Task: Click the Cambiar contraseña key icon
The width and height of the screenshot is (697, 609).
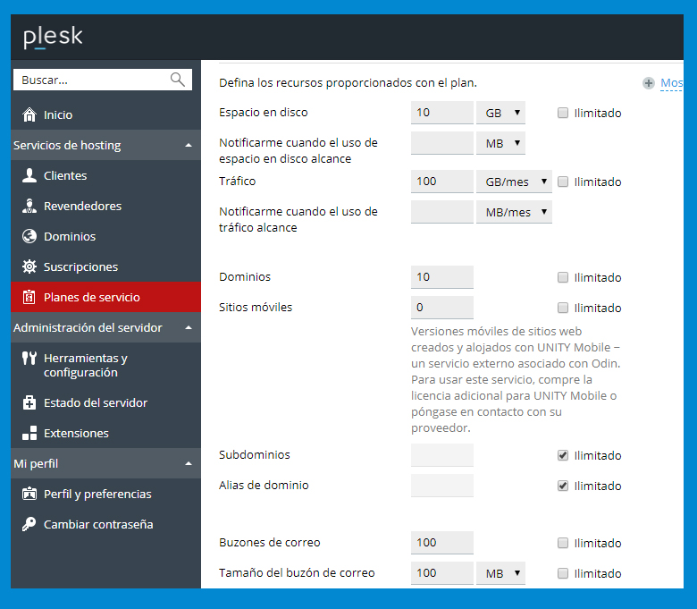Action: coord(29,524)
